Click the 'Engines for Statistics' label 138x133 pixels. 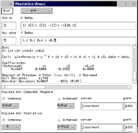pos(22,113)
